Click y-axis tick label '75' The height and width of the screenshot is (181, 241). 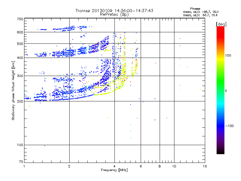[21, 162]
